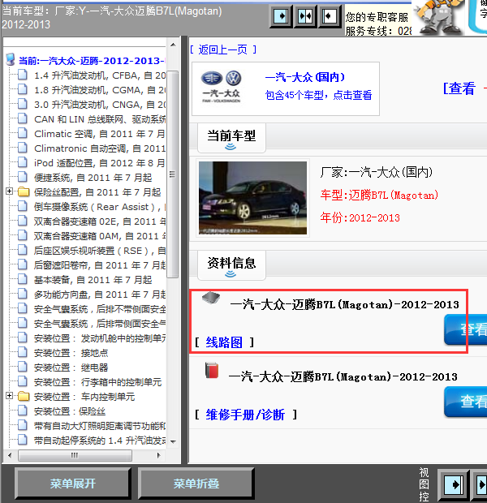Select 安全气囊系统，后排不带侧面安全 tree item
Image resolution: width=487 pixels, height=503 pixels.
[100, 309]
